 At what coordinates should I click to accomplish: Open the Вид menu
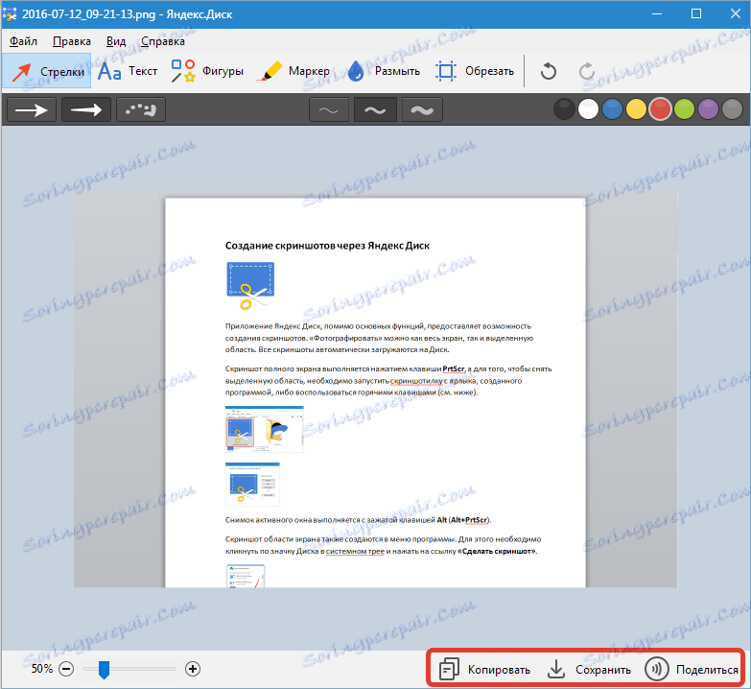point(116,41)
